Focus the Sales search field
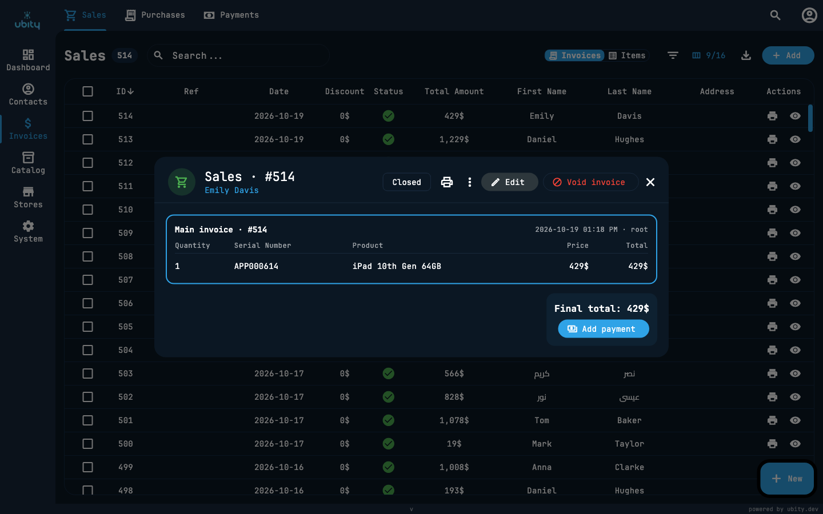The image size is (823, 514). point(239,55)
